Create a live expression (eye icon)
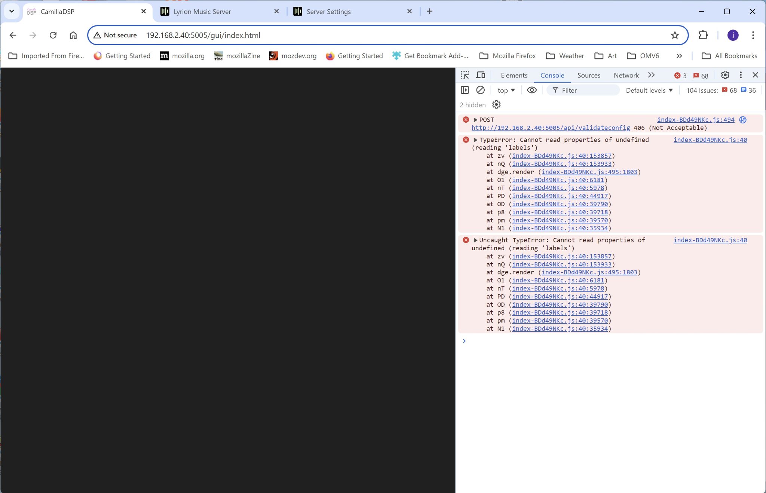The width and height of the screenshot is (766, 493). 531,90
